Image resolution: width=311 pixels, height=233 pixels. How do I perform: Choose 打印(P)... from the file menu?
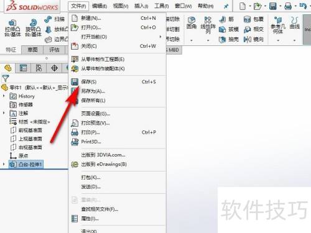point(117,132)
